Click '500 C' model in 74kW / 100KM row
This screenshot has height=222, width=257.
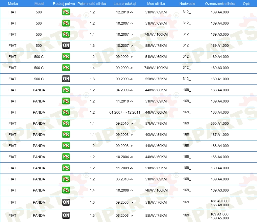pyautogui.click(x=39, y=68)
